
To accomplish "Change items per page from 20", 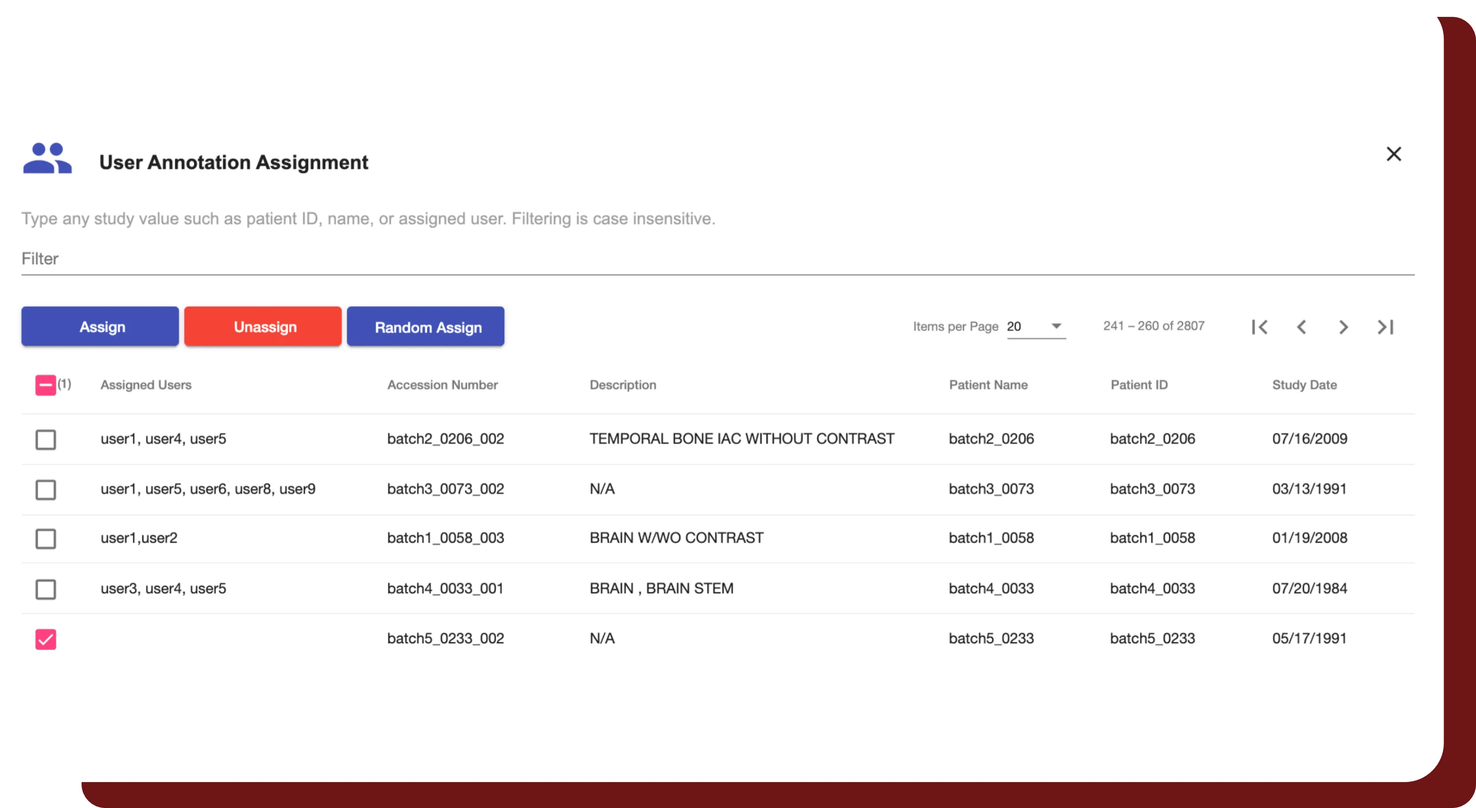I will (1025, 325).
